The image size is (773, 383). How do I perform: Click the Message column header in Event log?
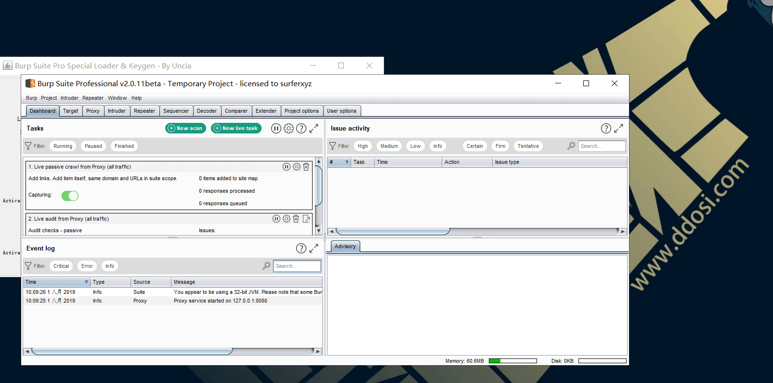247,282
